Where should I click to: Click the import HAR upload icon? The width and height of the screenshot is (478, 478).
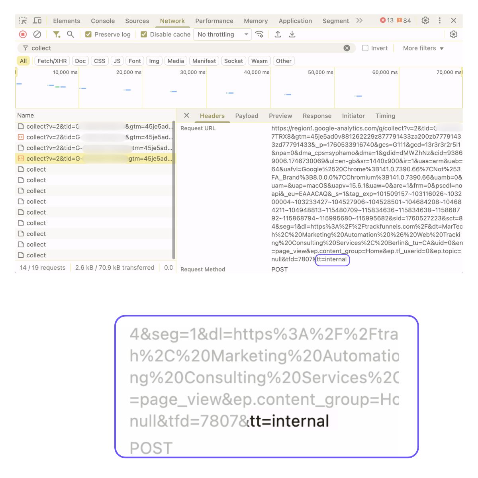[x=278, y=35]
